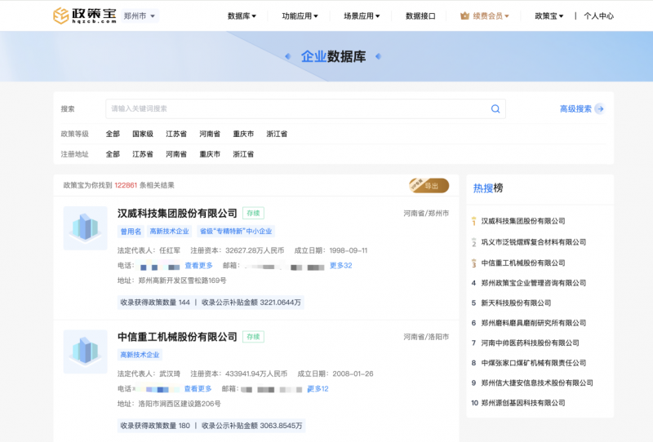Click the 曾用名 tag
The image size is (653, 442).
pyautogui.click(x=131, y=232)
